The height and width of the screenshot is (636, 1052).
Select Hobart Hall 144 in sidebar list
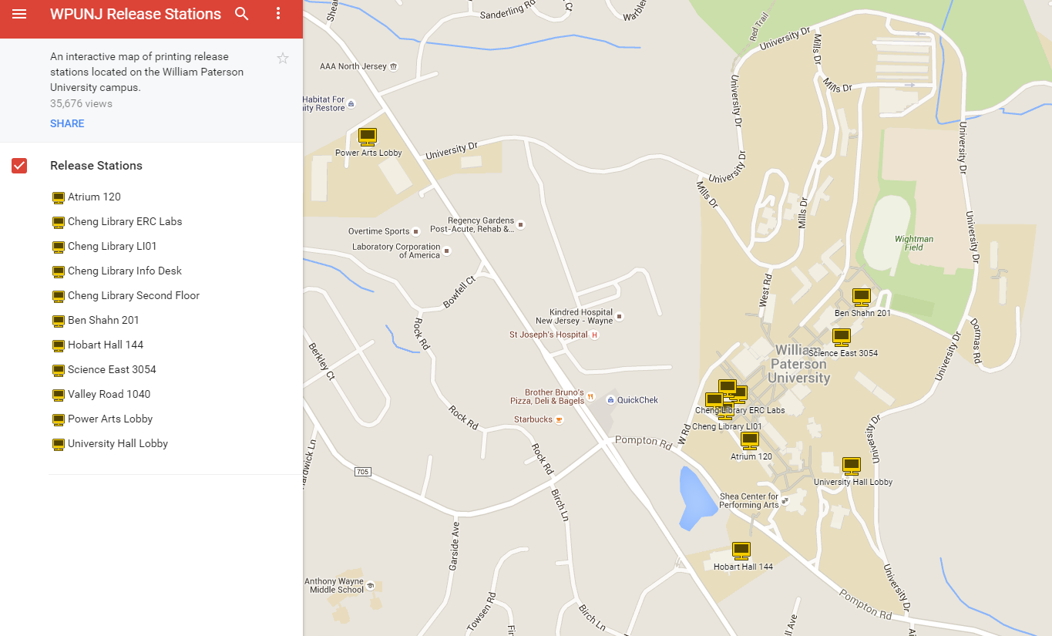pos(105,345)
